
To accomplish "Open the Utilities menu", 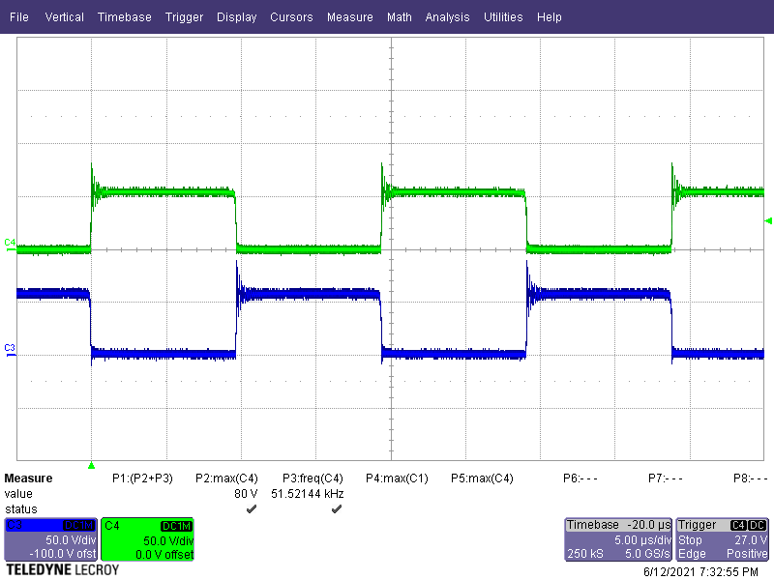I will 503,17.
